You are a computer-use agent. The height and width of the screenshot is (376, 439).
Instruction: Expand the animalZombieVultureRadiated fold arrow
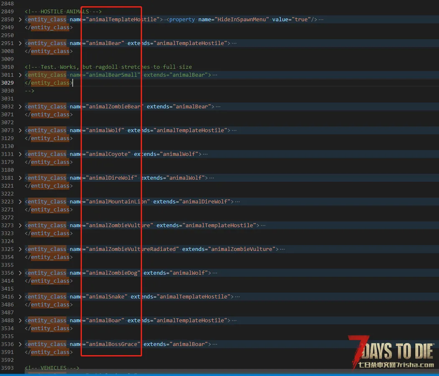click(x=20, y=249)
